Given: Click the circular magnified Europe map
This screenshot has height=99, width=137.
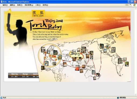Looking at the screenshot, I should click(50, 55).
